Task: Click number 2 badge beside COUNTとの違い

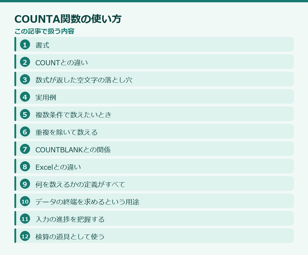Action: (x=25, y=62)
